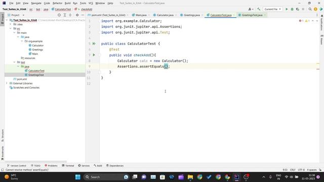Build the project with the hammer icon
Viewport: 324px width, 182px height.
click(259, 9)
